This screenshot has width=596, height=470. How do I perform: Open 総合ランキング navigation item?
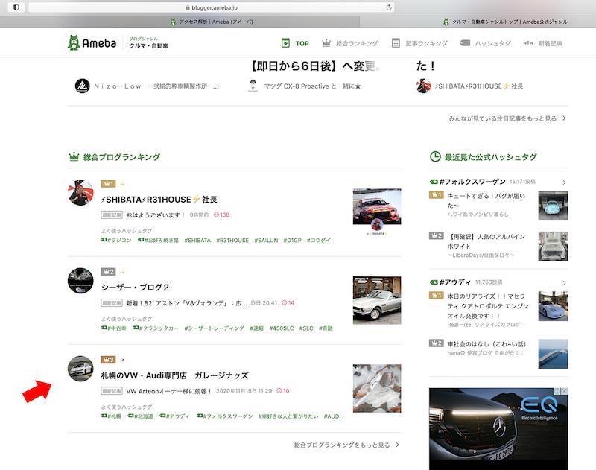pyautogui.click(x=349, y=43)
